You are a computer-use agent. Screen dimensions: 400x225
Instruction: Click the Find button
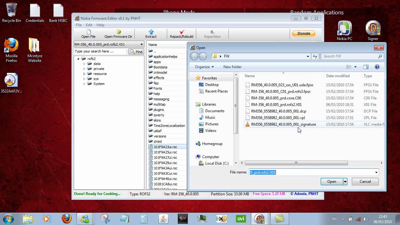coord(136,52)
